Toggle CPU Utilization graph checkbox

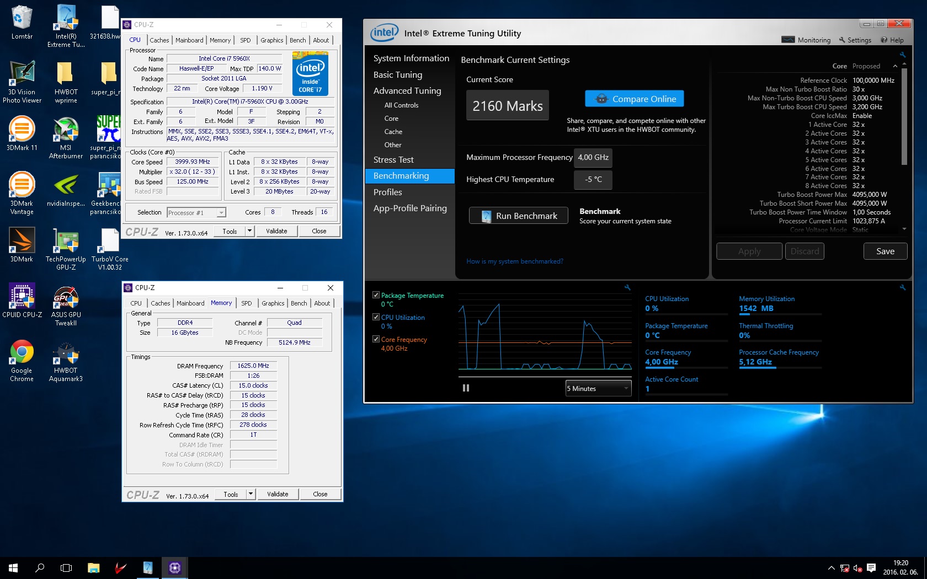[376, 317]
